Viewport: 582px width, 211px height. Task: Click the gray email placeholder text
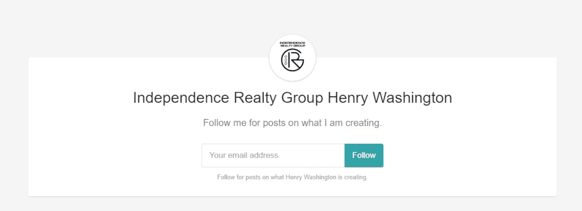point(244,155)
